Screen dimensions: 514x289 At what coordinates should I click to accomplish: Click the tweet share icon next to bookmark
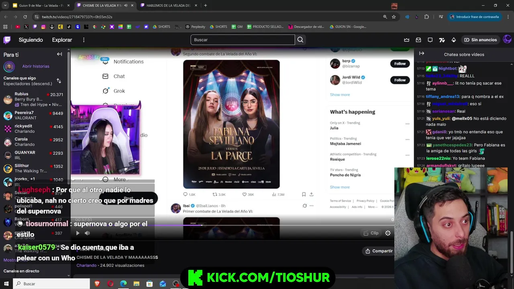click(311, 194)
